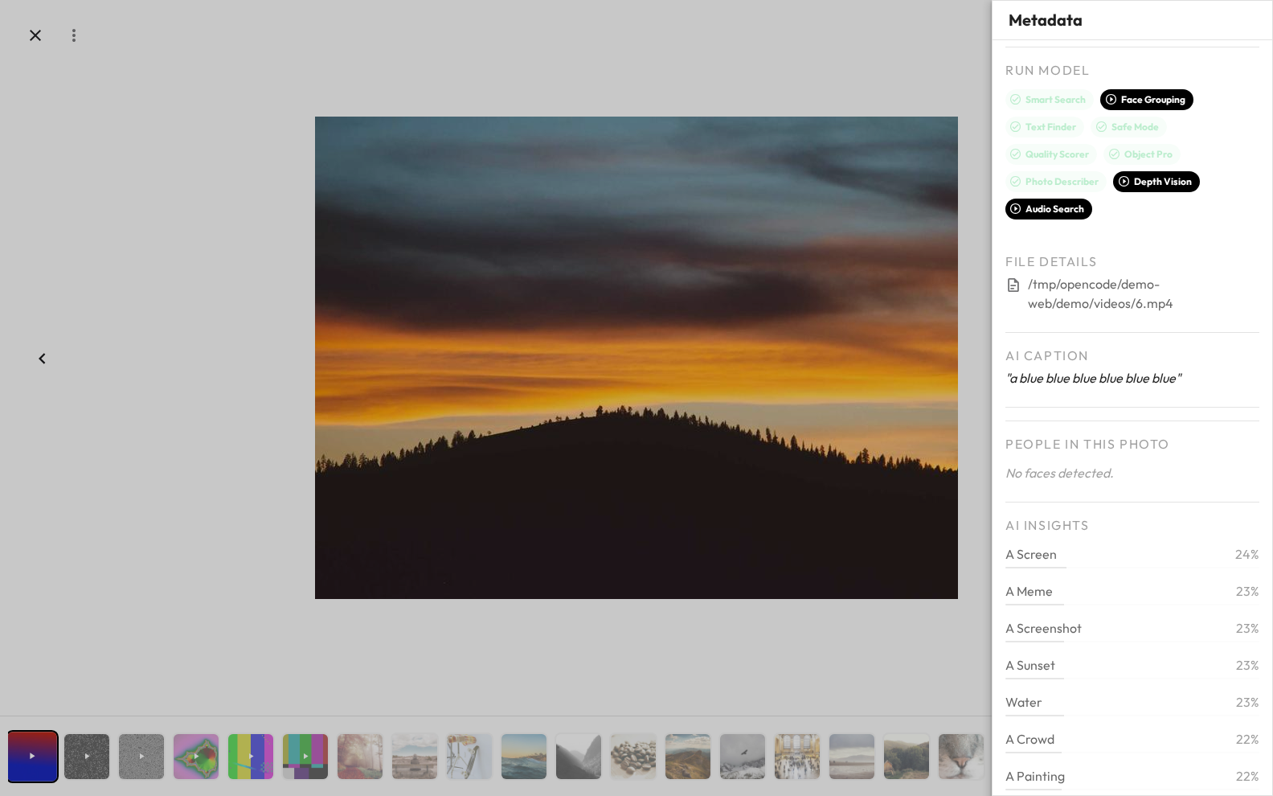Click the AI caption 'a blue blue blue' text
1273x796 pixels.
(1093, 379)
